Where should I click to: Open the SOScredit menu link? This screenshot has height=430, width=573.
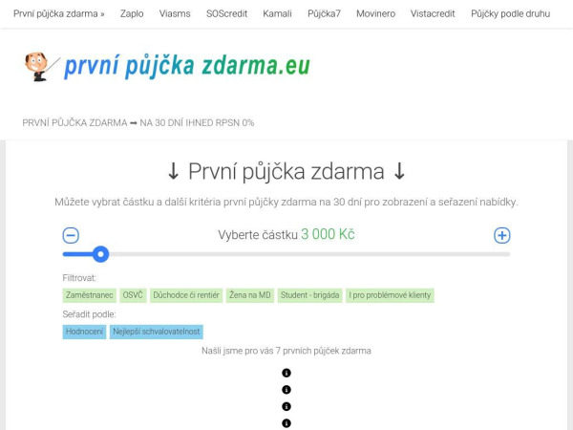coord(226,14)
